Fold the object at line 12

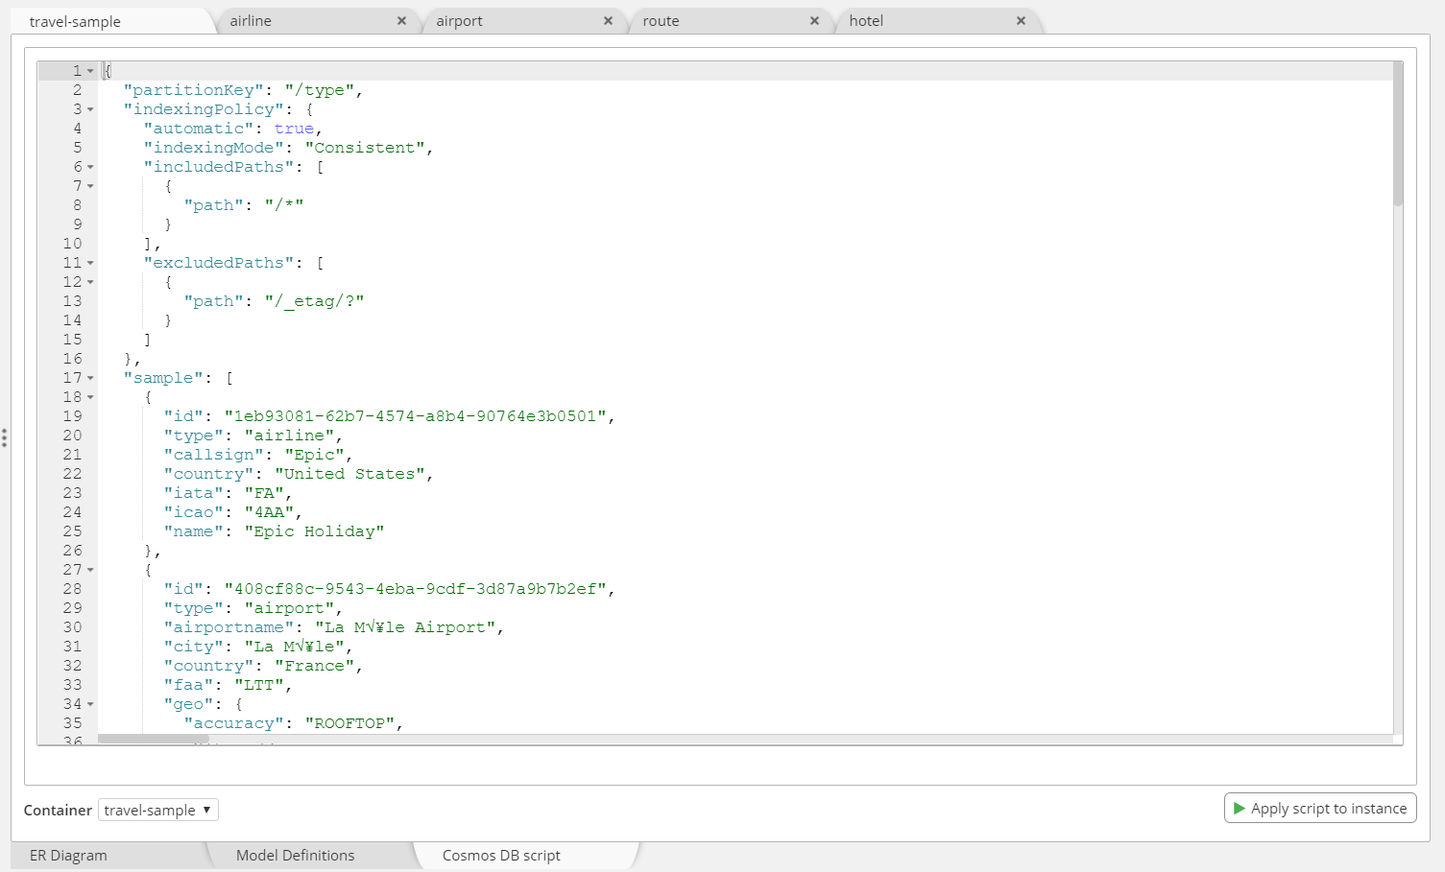pos(90,282)
